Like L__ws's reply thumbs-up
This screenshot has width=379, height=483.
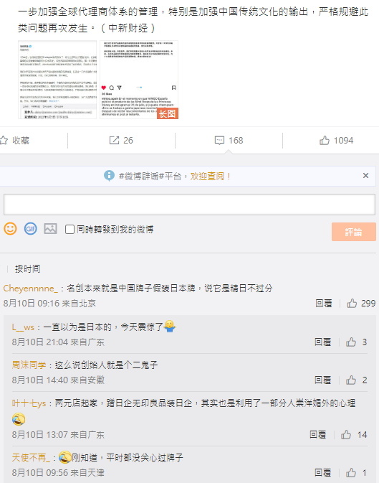tap(351, 342)
